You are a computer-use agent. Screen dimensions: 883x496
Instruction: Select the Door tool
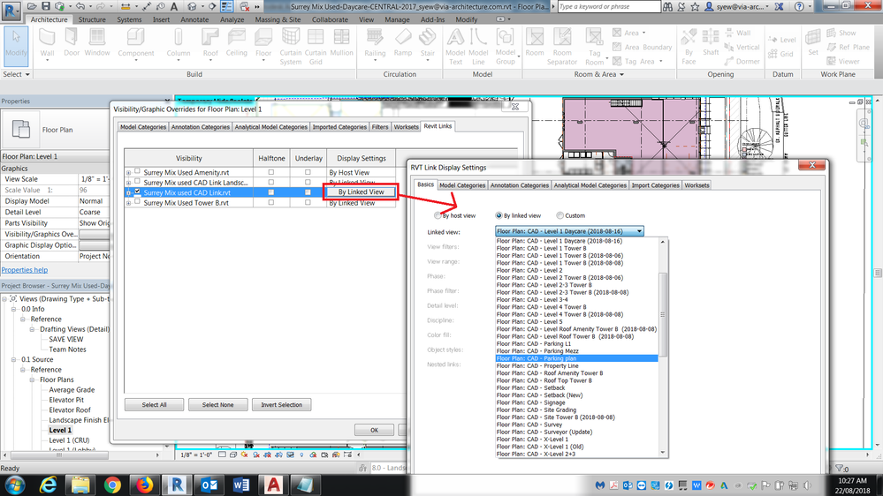click(72, 44)
